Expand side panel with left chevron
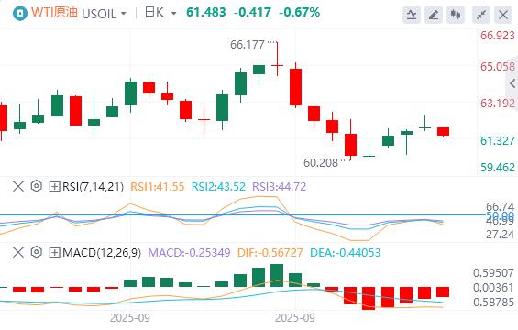Image resolution: width=518 pixels, height=330 pixels. (x=512, y=83)
